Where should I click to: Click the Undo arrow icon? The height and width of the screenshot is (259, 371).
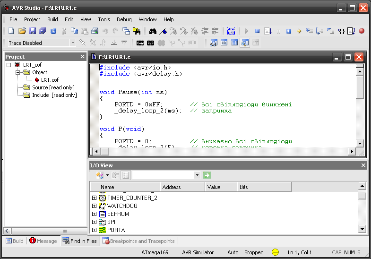[105, 31]
